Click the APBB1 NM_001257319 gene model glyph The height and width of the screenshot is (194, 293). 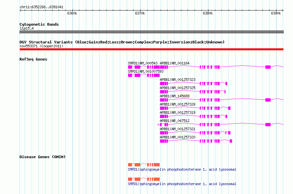click(194, 116)
